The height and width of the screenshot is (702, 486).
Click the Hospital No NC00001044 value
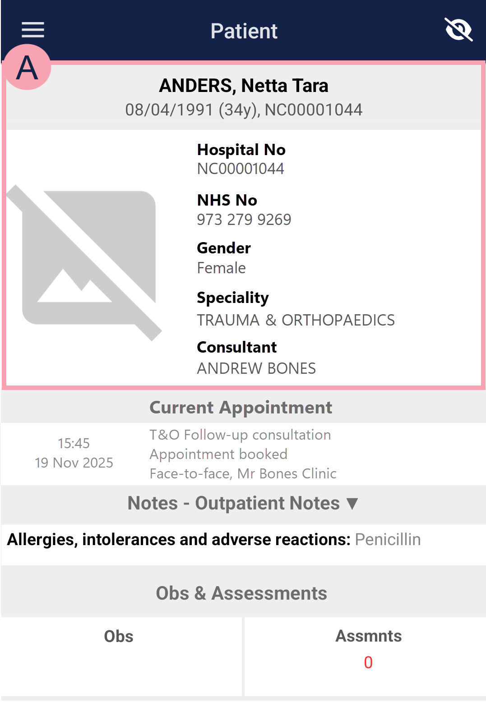pyautogui.click(x=241, y=169)
